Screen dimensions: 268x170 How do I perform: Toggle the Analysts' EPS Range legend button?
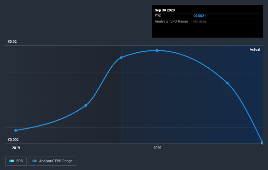point(52,161)
